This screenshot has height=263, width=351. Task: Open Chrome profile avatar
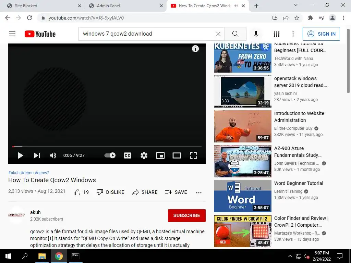coord(332,18)
